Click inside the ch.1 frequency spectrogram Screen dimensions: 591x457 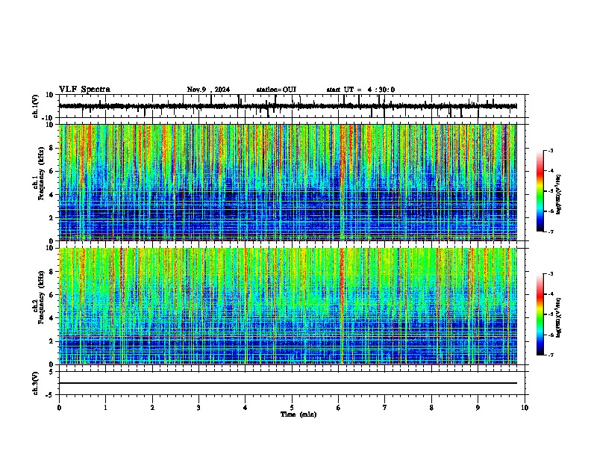click(x=287, y=182)
